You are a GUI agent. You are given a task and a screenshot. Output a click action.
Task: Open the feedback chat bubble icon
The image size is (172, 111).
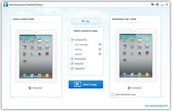(x=153, y=4)
